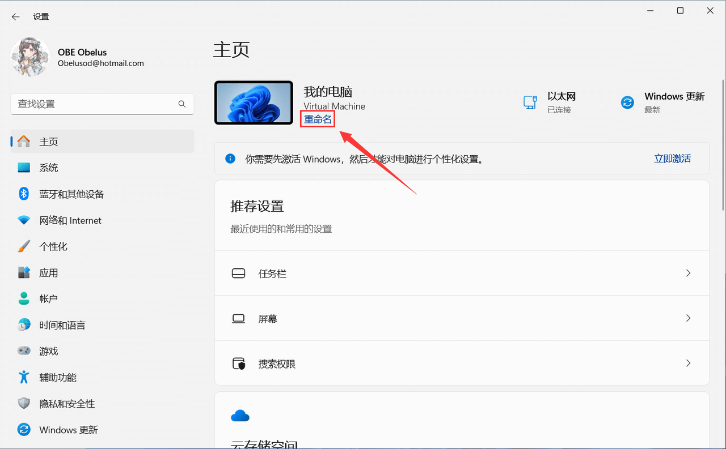Click the 以太网 network status icon
The image size is (726, 449).
point(530,102)
